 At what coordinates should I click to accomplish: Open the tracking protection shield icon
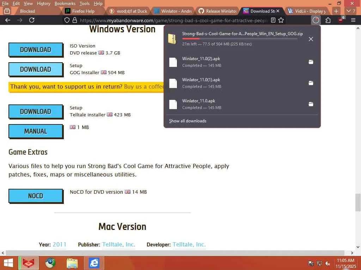click(x=67, y=20)
